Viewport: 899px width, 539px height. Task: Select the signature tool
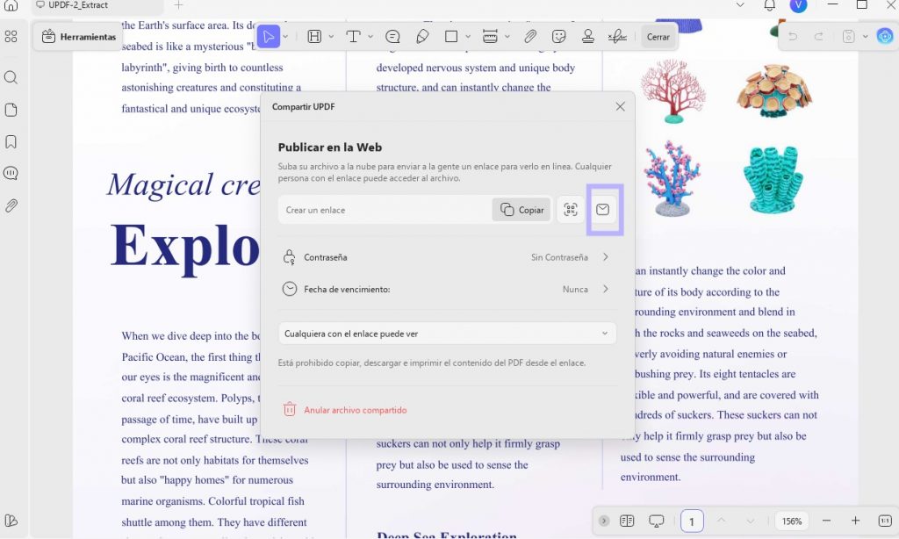tap(617, 37)
